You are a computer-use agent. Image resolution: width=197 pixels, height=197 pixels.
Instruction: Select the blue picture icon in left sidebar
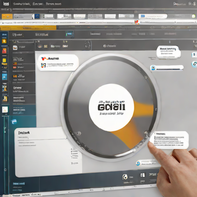point(5,77)
